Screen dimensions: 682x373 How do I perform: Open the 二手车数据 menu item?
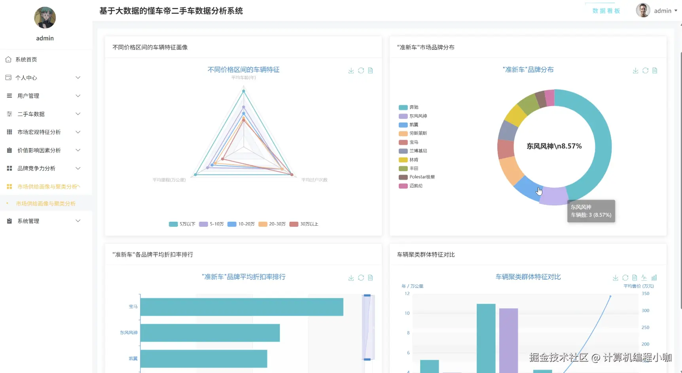click(x=46, y=114)
